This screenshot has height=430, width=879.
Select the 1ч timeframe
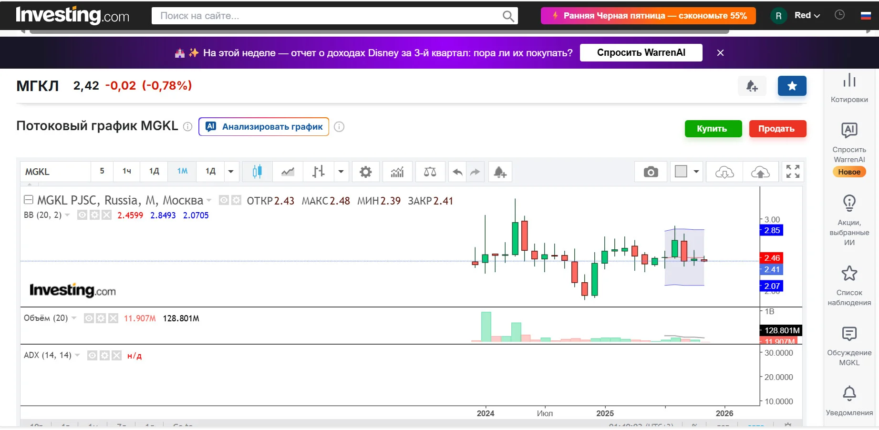[127, 171]
